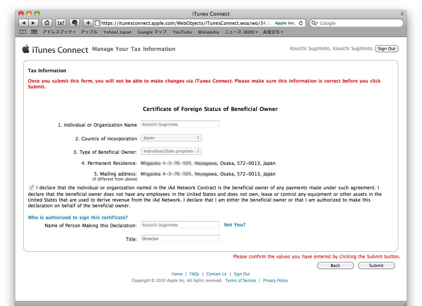Open the Privacy Policy footer link
422x306 pixels.
click(x=275, y=280)
